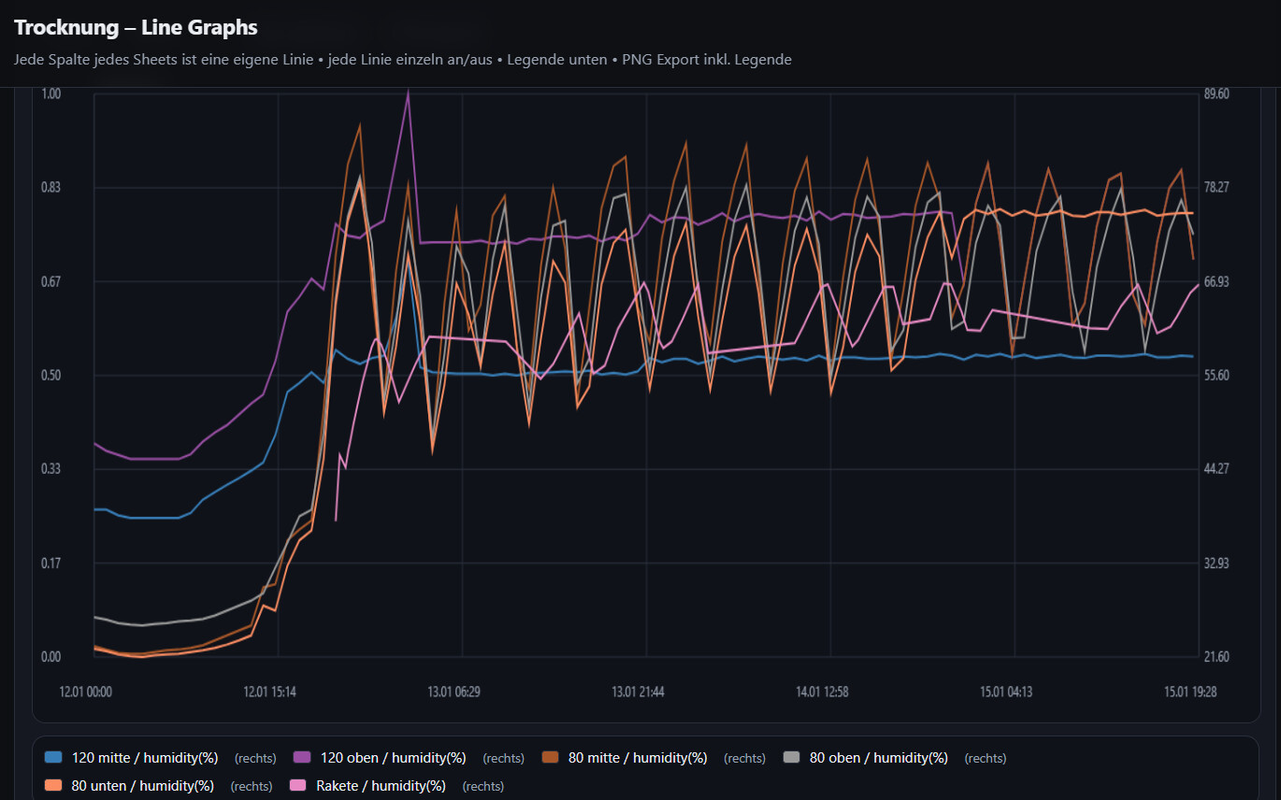Click the gray swatch for 80 oben

pos(792,757)
